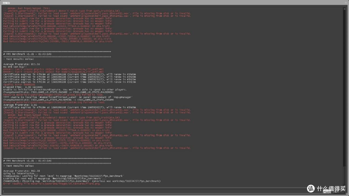Click certificate line expiring in 47h39m
The image size is (349, 196).
(69, 77)
